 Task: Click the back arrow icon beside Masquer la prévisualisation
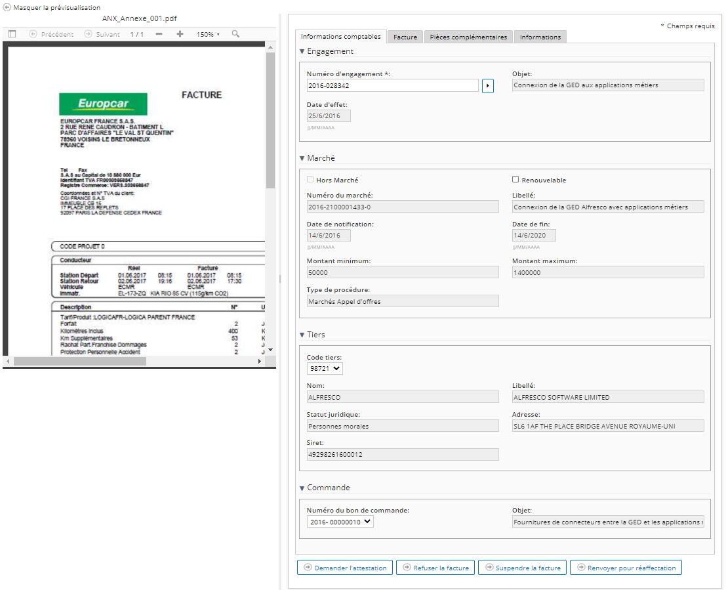[x=7, y=7]
